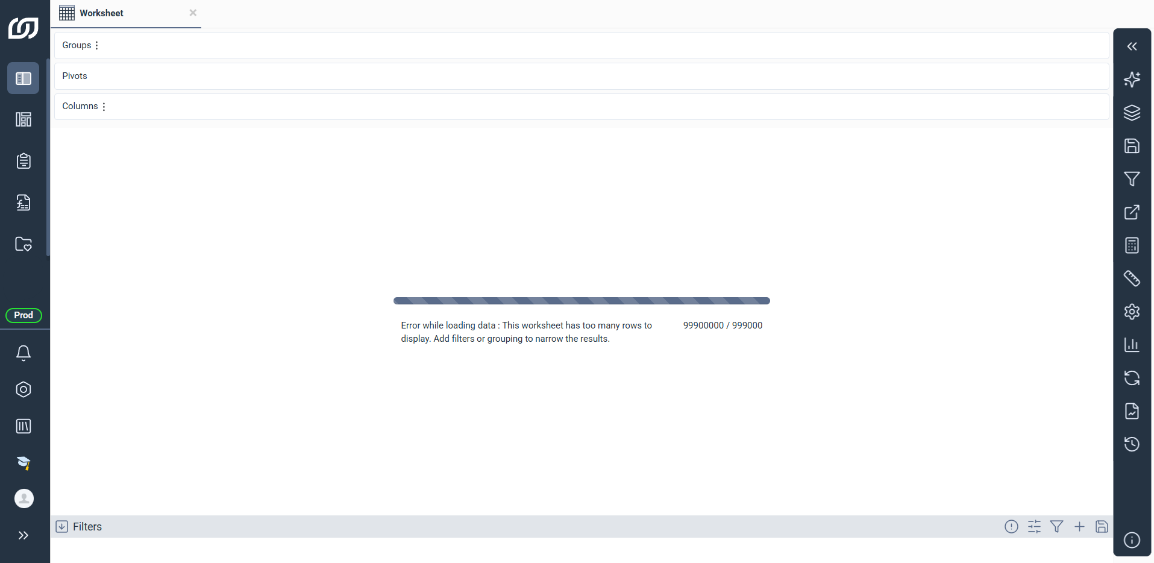
Task: Open the AI sparkle assistant icon
Action: click(x=1132, y=80)
